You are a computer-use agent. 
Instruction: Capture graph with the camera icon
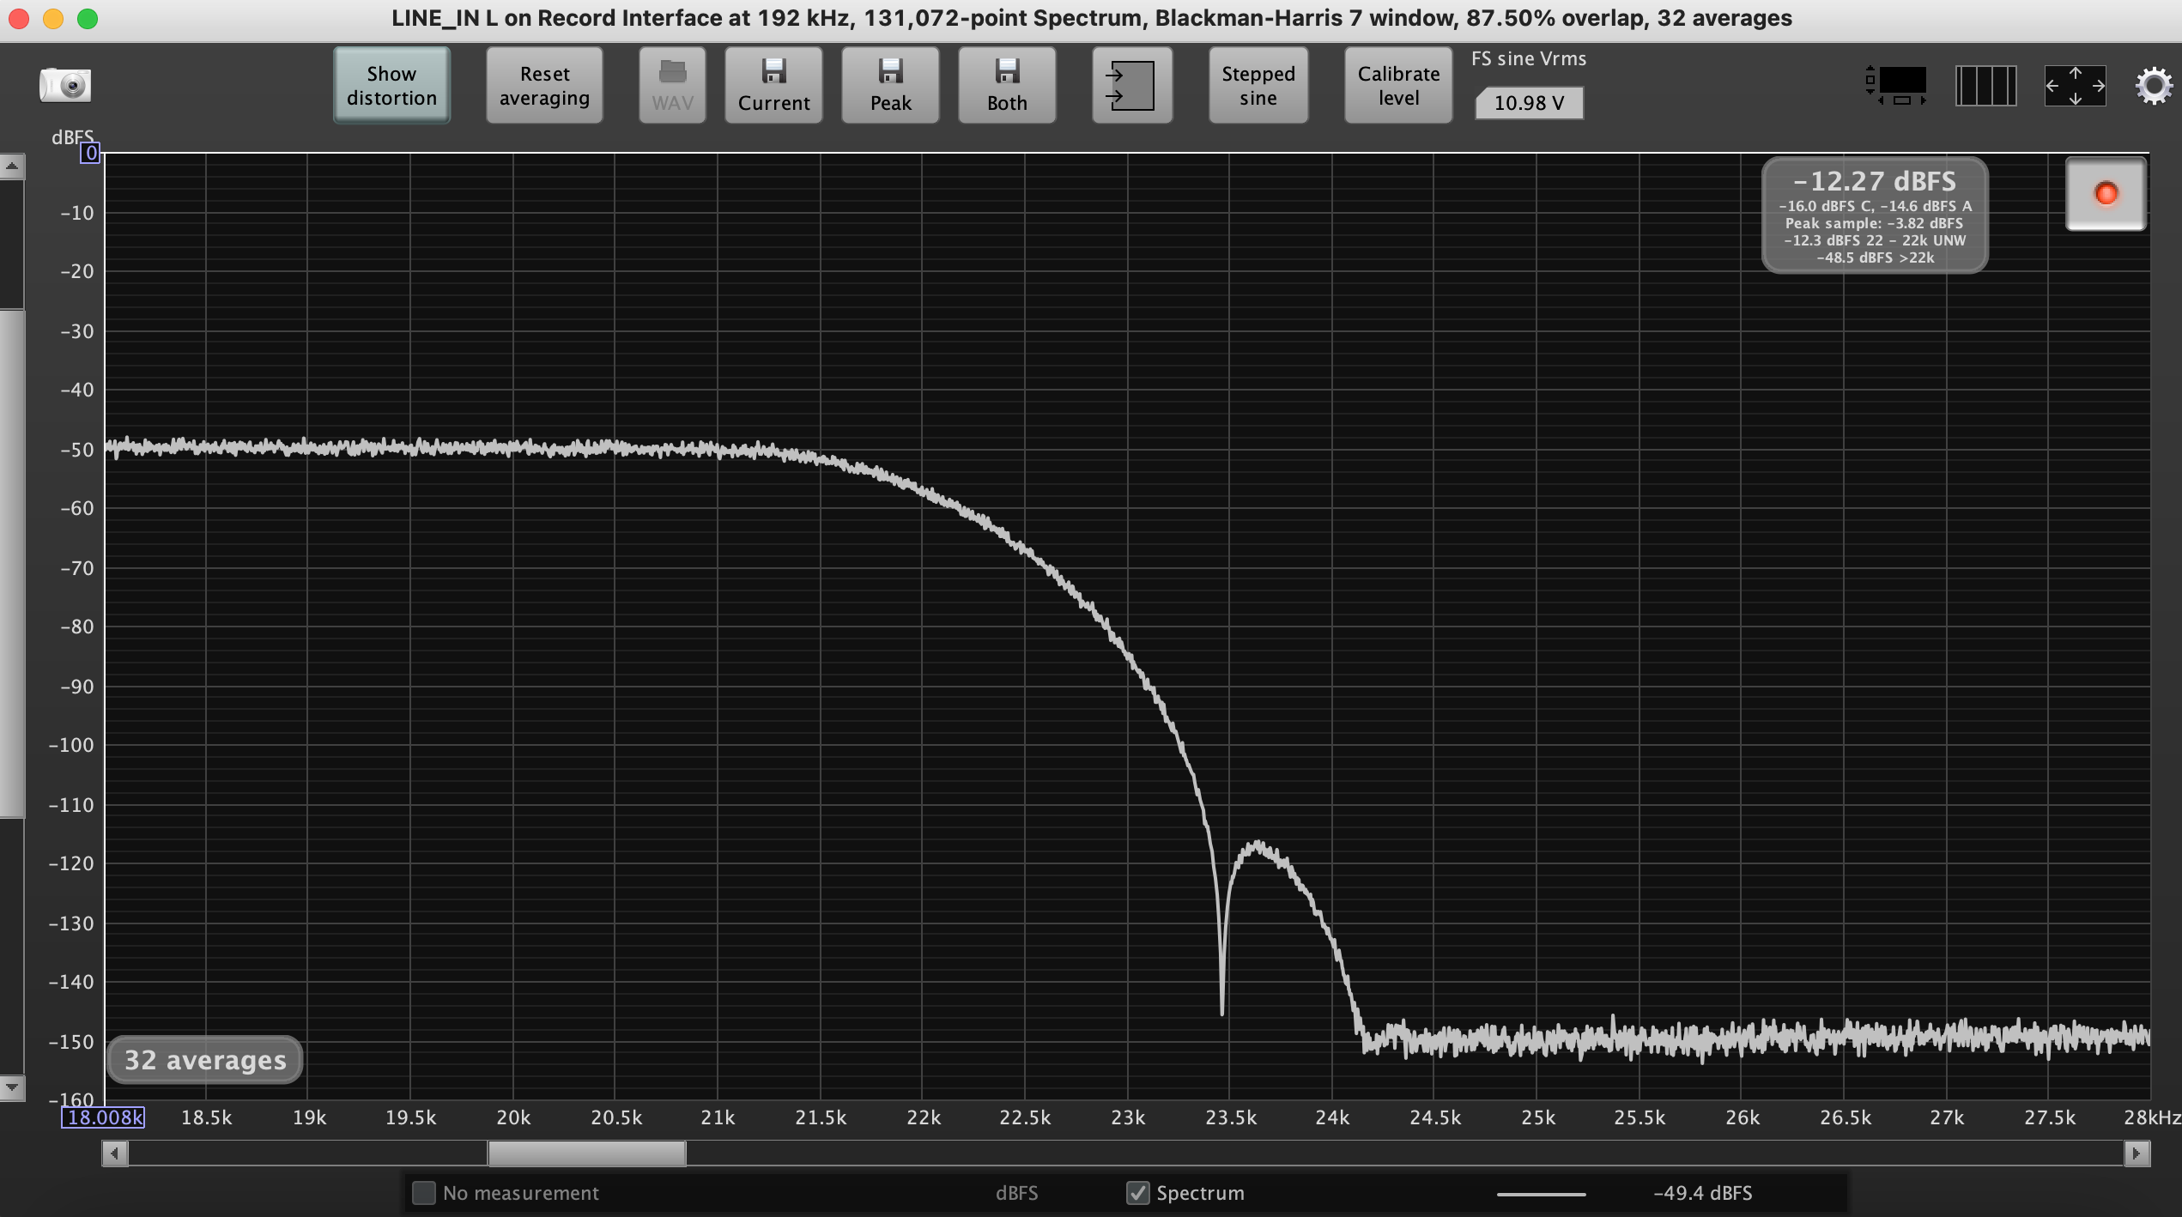pos(65,84)
